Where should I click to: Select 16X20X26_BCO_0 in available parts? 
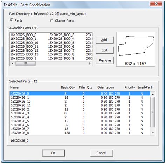pyautogui.click(x=23, y=35)
